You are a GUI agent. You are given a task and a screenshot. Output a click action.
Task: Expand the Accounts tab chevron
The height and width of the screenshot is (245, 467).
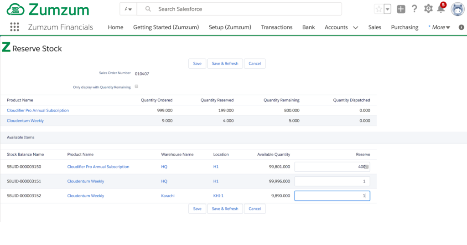(x=356, y=27)
